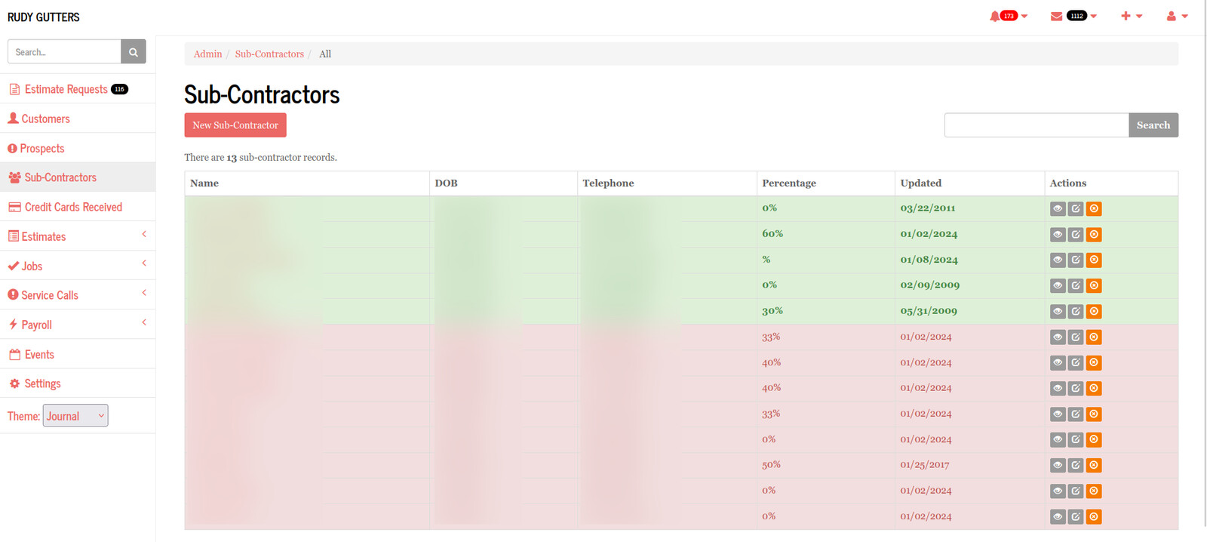The image size is (1207, 542).
Task: Open the plus add-new menu
Action: click(1132, 16)
